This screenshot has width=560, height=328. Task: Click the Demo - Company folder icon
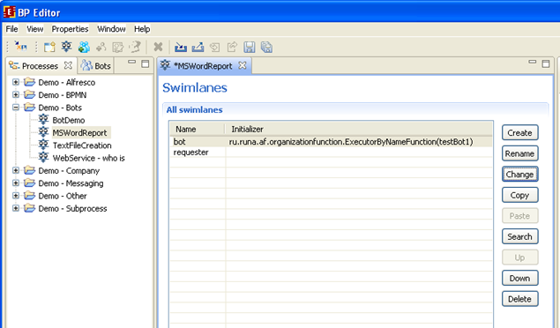[x=30, y=170]
